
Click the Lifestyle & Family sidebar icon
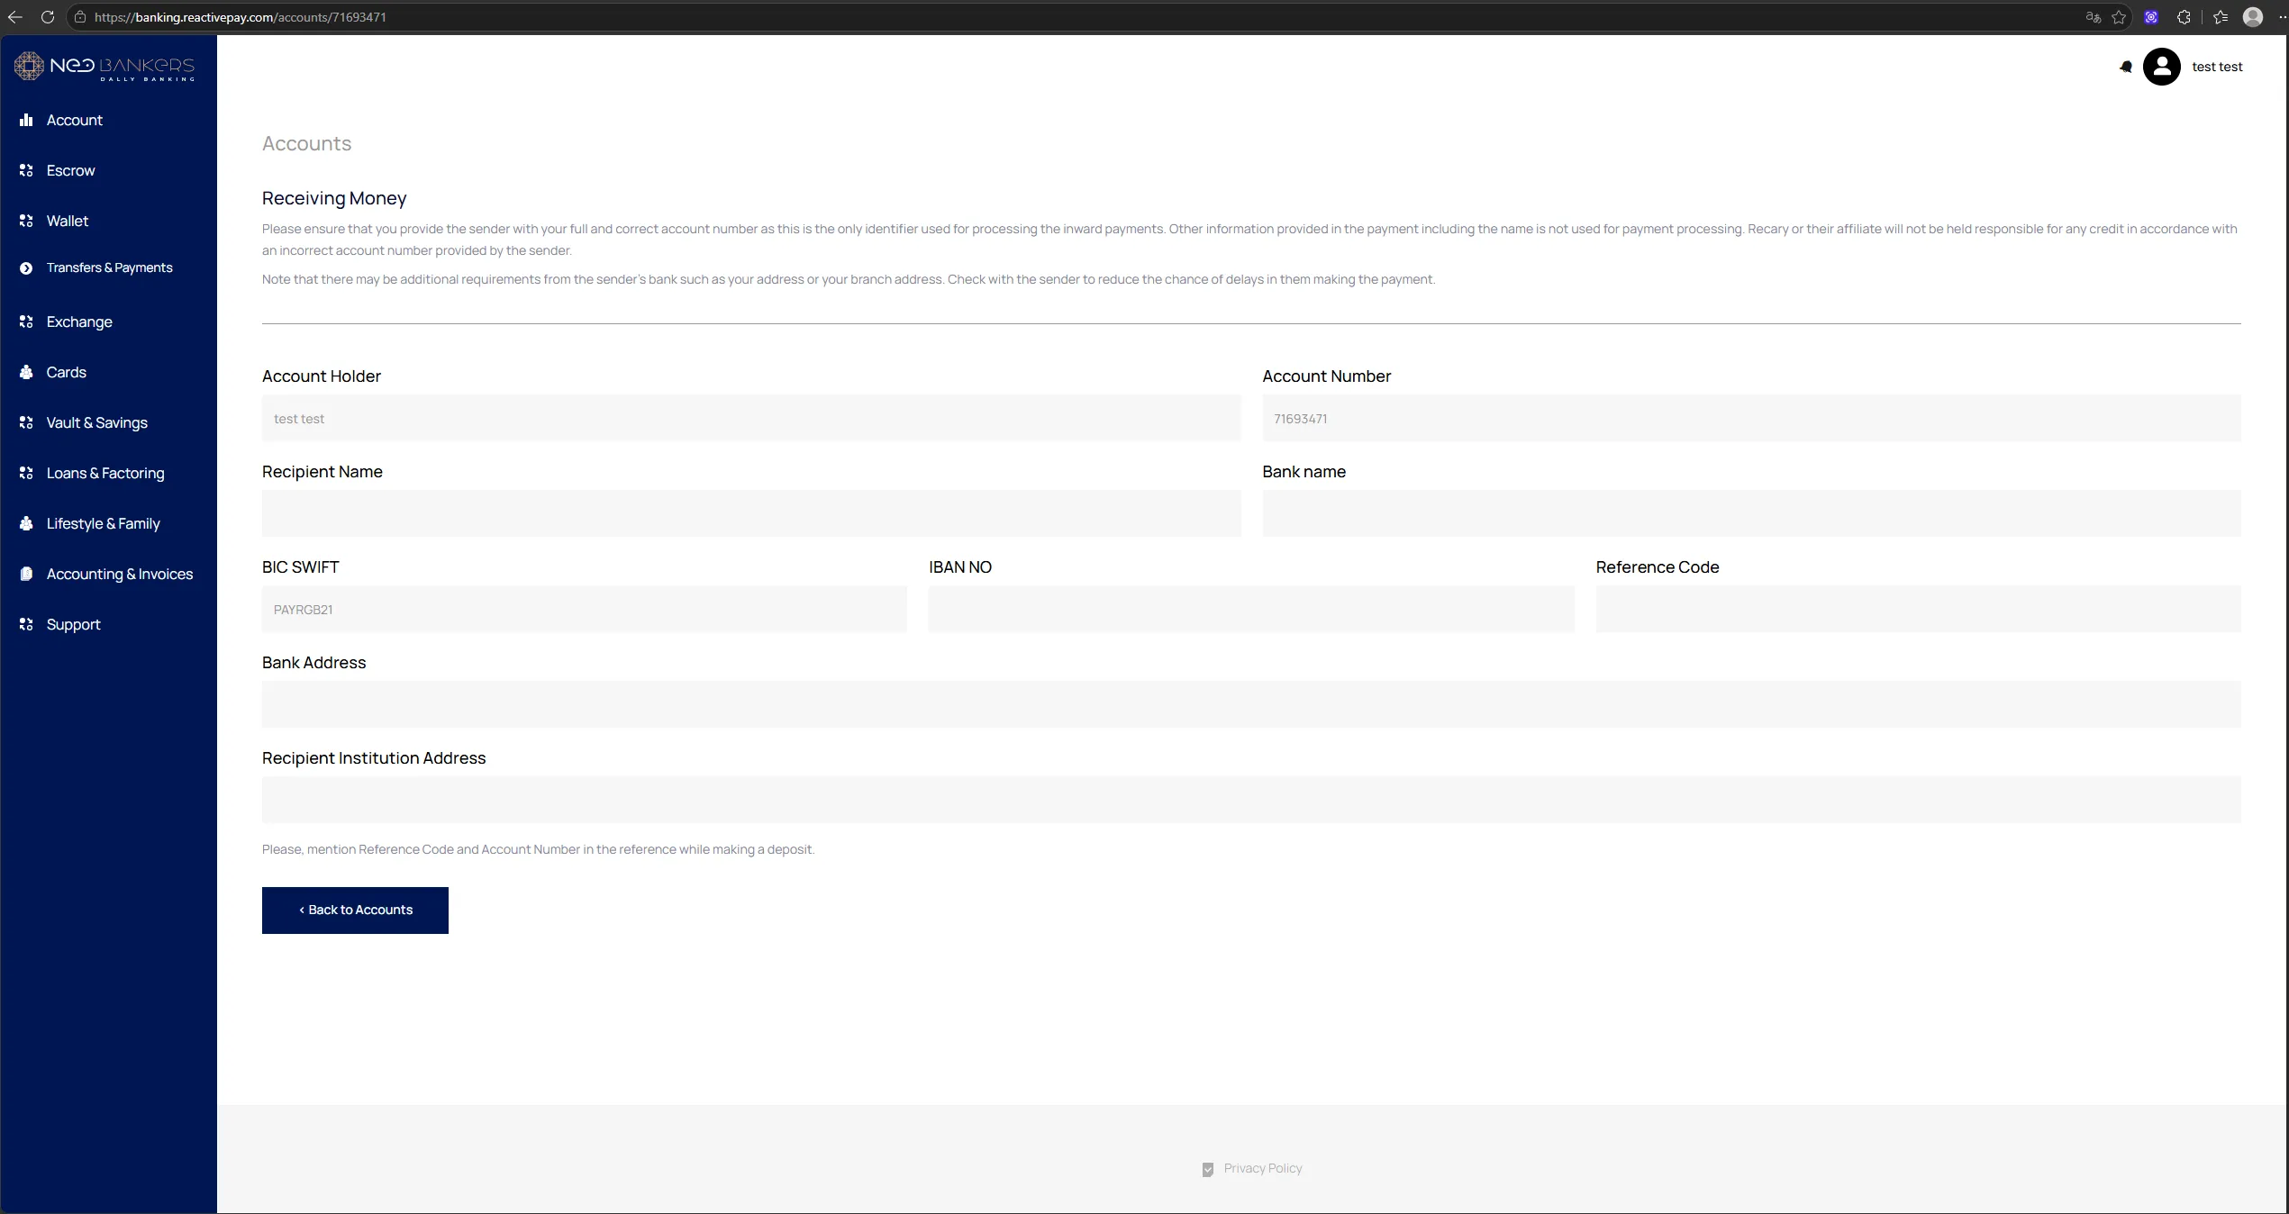click(26, 523)
